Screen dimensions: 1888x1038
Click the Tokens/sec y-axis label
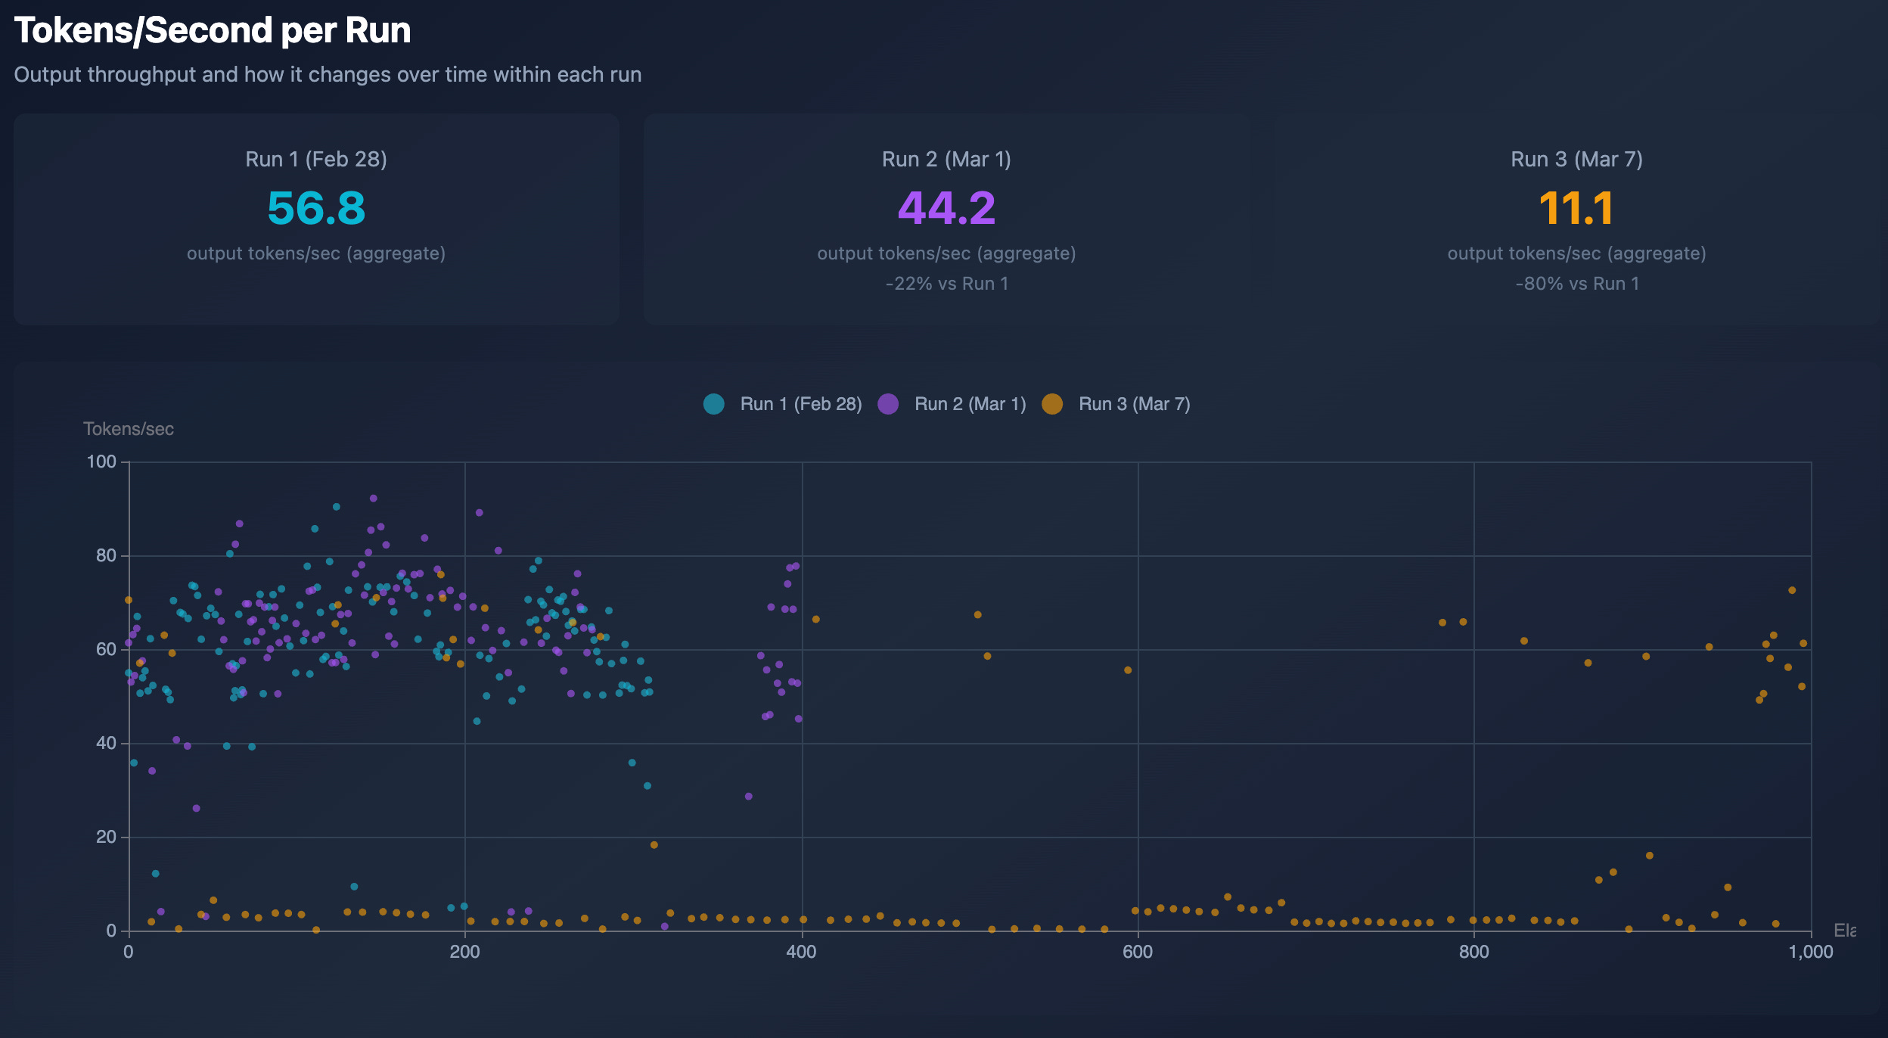(129, 429)
